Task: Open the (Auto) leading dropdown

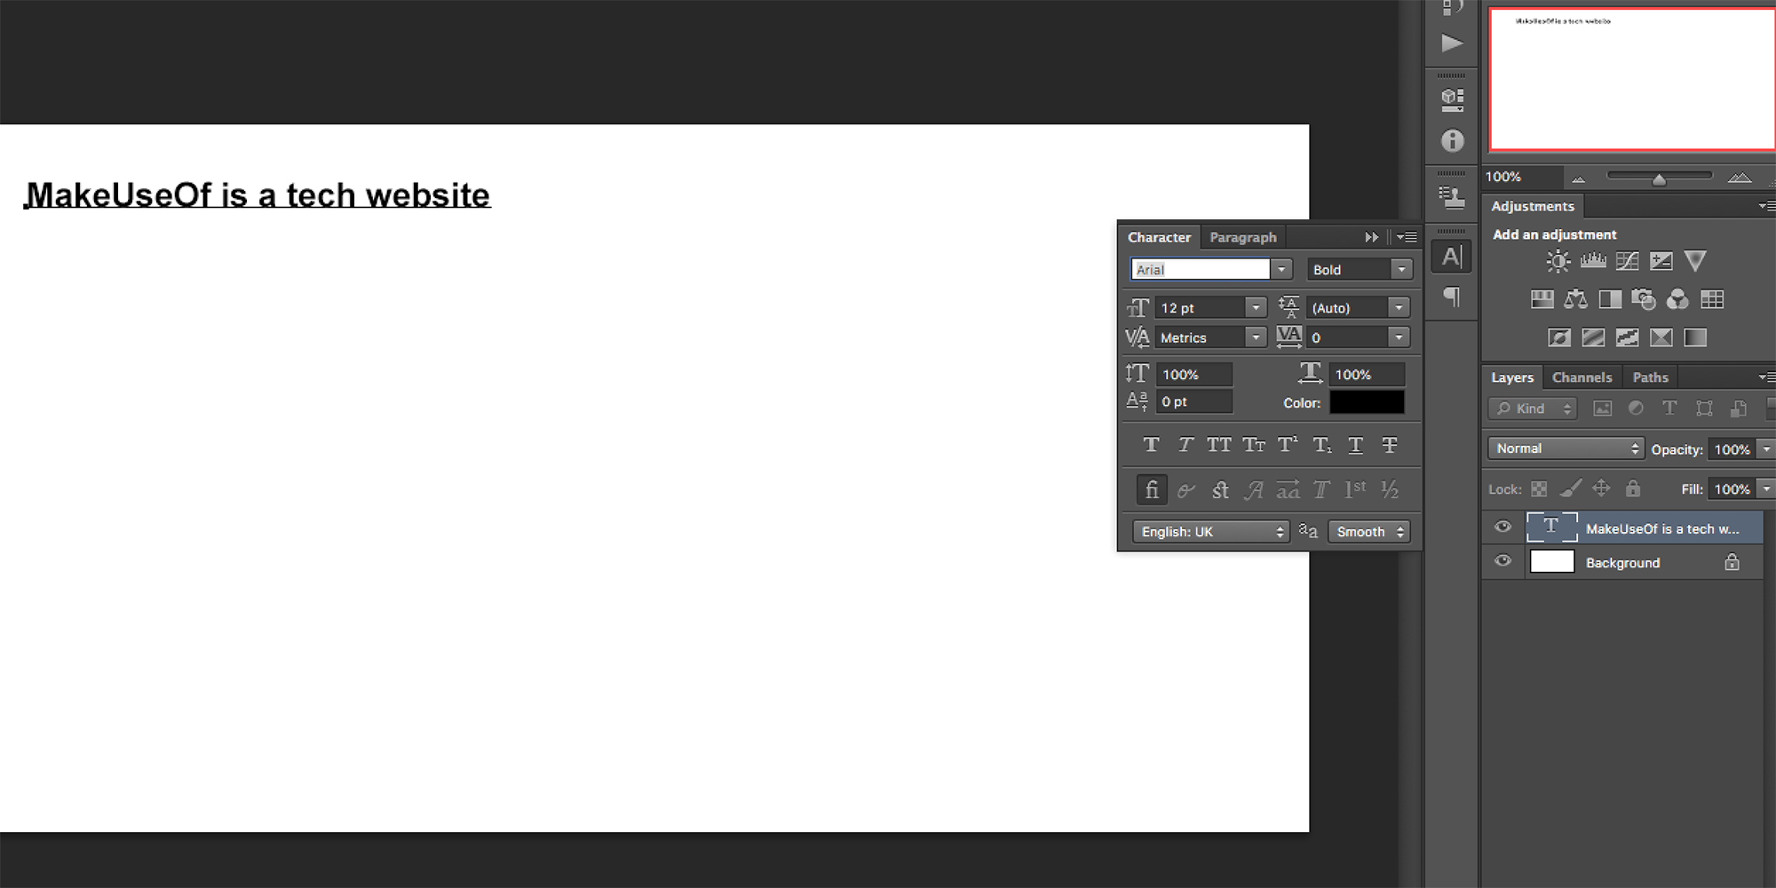Action: [1399, 307]
